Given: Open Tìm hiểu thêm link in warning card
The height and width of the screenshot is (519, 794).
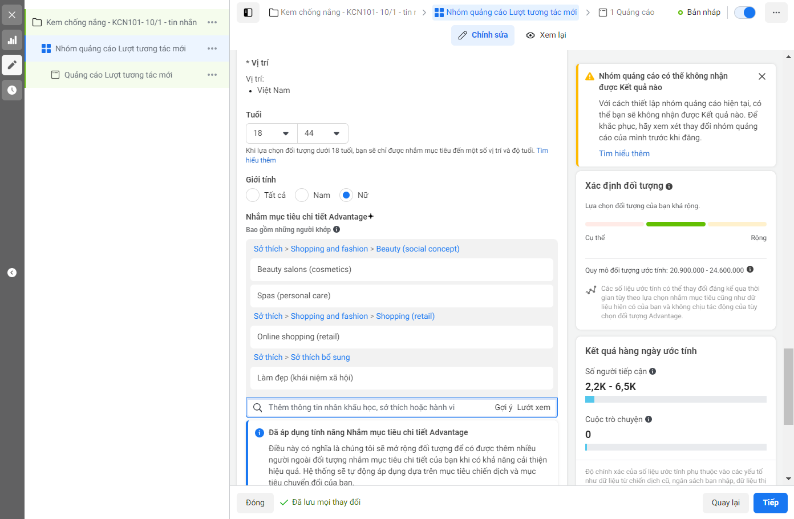Looking at the screenshot, I should click(x=624, y=153).
